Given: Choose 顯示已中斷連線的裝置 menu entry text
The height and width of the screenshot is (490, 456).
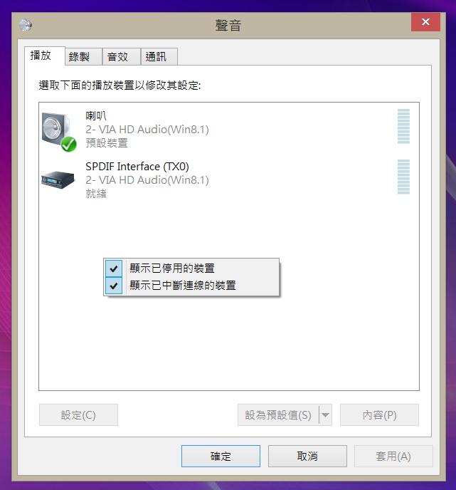Looking at the screenshot, I should click(183, 286).
